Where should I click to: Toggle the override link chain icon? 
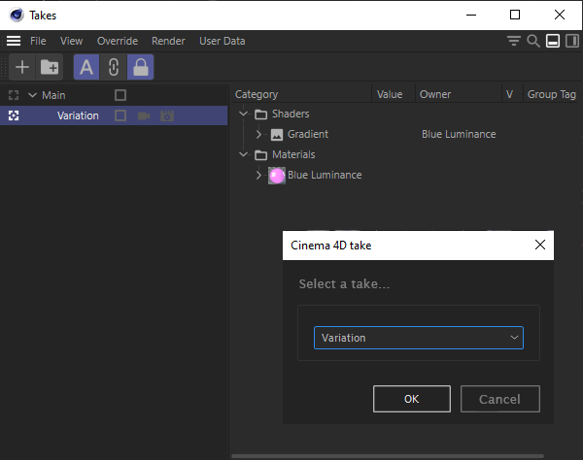coord(114,67)
